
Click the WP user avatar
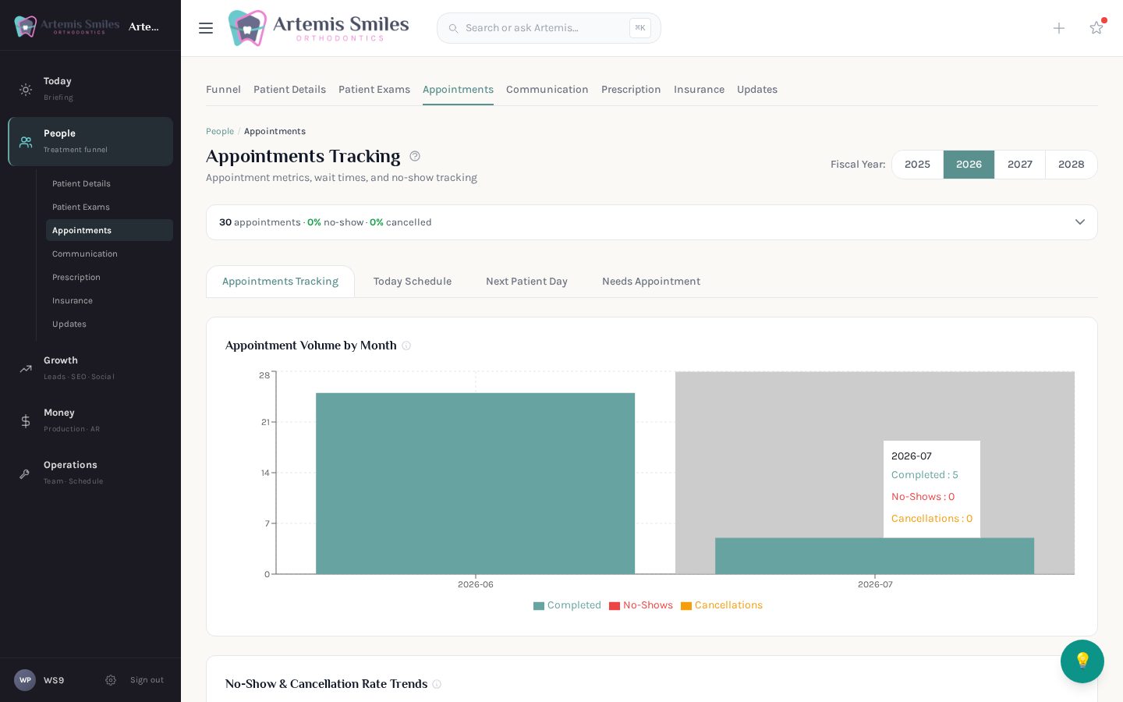click(x=25, y=680)
